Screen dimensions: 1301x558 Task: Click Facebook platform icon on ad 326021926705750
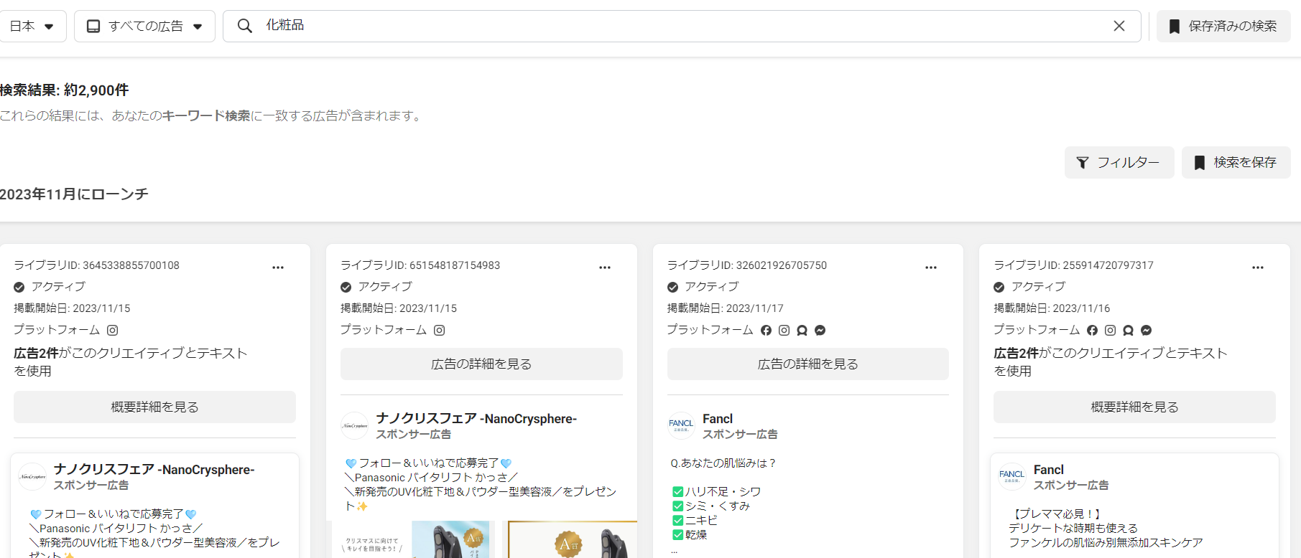766,330
